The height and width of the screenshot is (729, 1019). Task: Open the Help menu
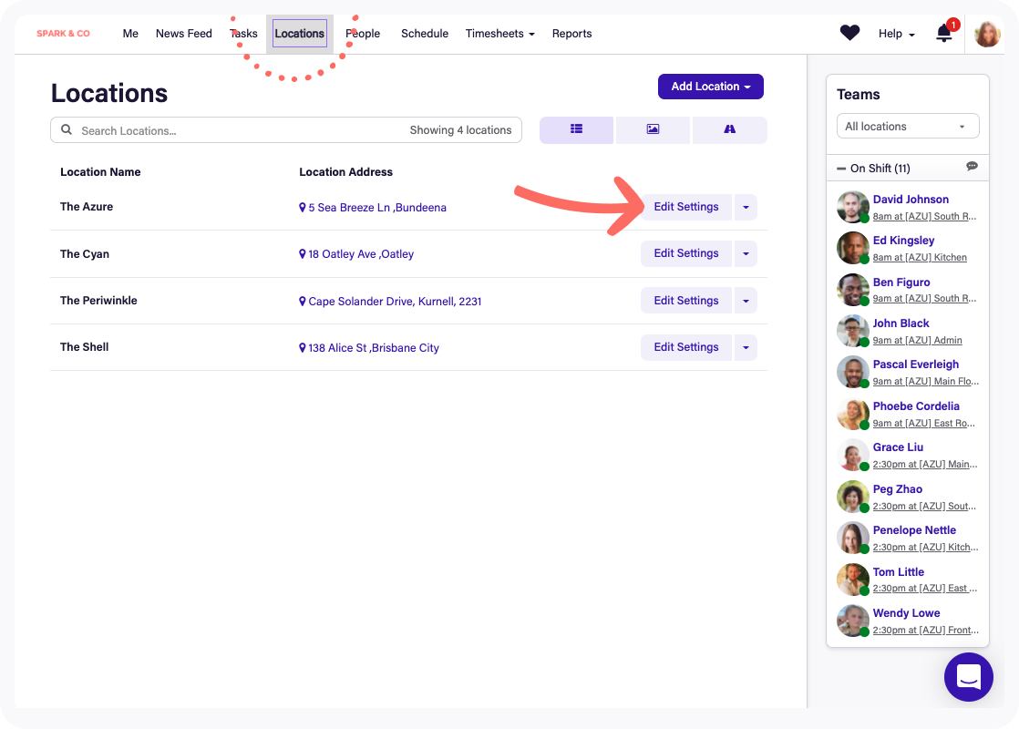pos(896,34)
